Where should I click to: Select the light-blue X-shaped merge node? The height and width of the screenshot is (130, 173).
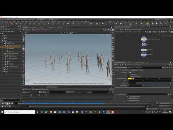coord(144,44)
